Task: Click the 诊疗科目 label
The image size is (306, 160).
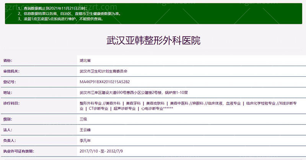Action: 11,103
